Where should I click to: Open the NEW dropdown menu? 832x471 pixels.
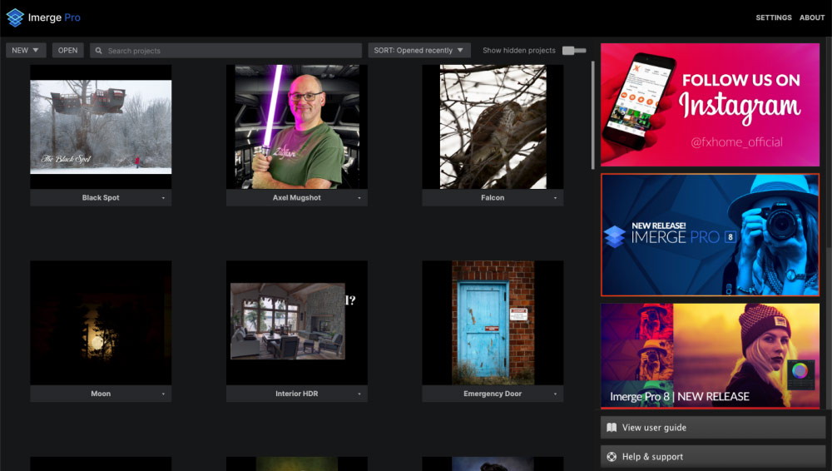(x=26, y=51)
